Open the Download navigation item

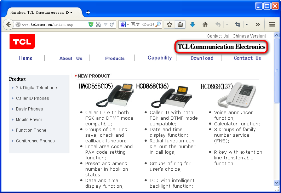click(202, 58)
